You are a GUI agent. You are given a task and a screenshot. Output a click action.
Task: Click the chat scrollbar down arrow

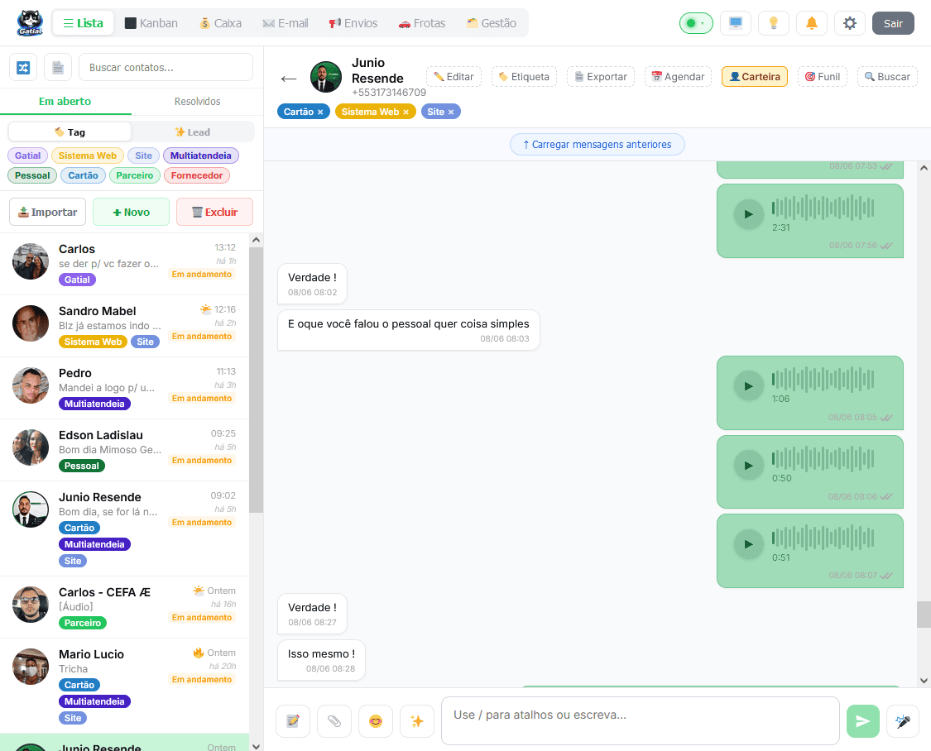tap(924, 681)
